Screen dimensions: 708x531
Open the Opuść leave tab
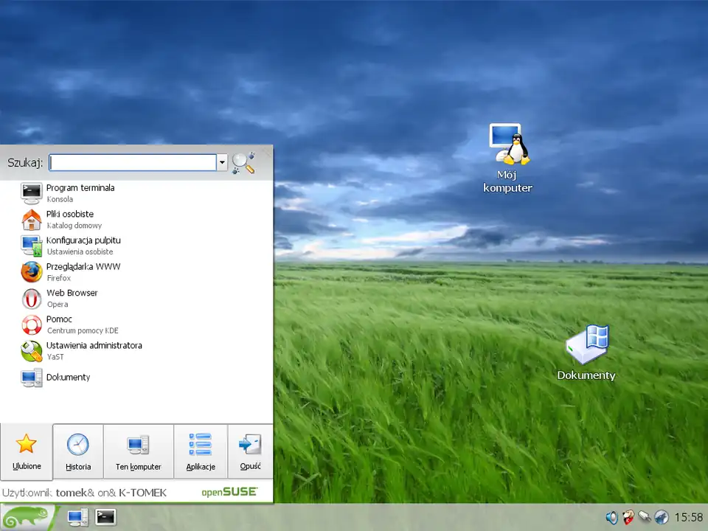pyautogui.click(x=250, y=451)
